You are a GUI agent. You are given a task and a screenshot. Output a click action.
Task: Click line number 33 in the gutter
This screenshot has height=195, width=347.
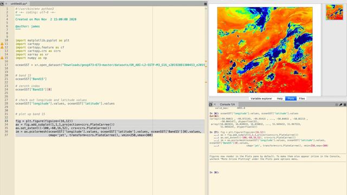pyautogui.click(x=6, y=121)
